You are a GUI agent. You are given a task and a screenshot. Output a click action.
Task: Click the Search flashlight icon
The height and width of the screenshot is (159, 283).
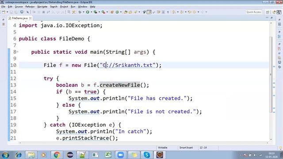[x=135, y=12]
